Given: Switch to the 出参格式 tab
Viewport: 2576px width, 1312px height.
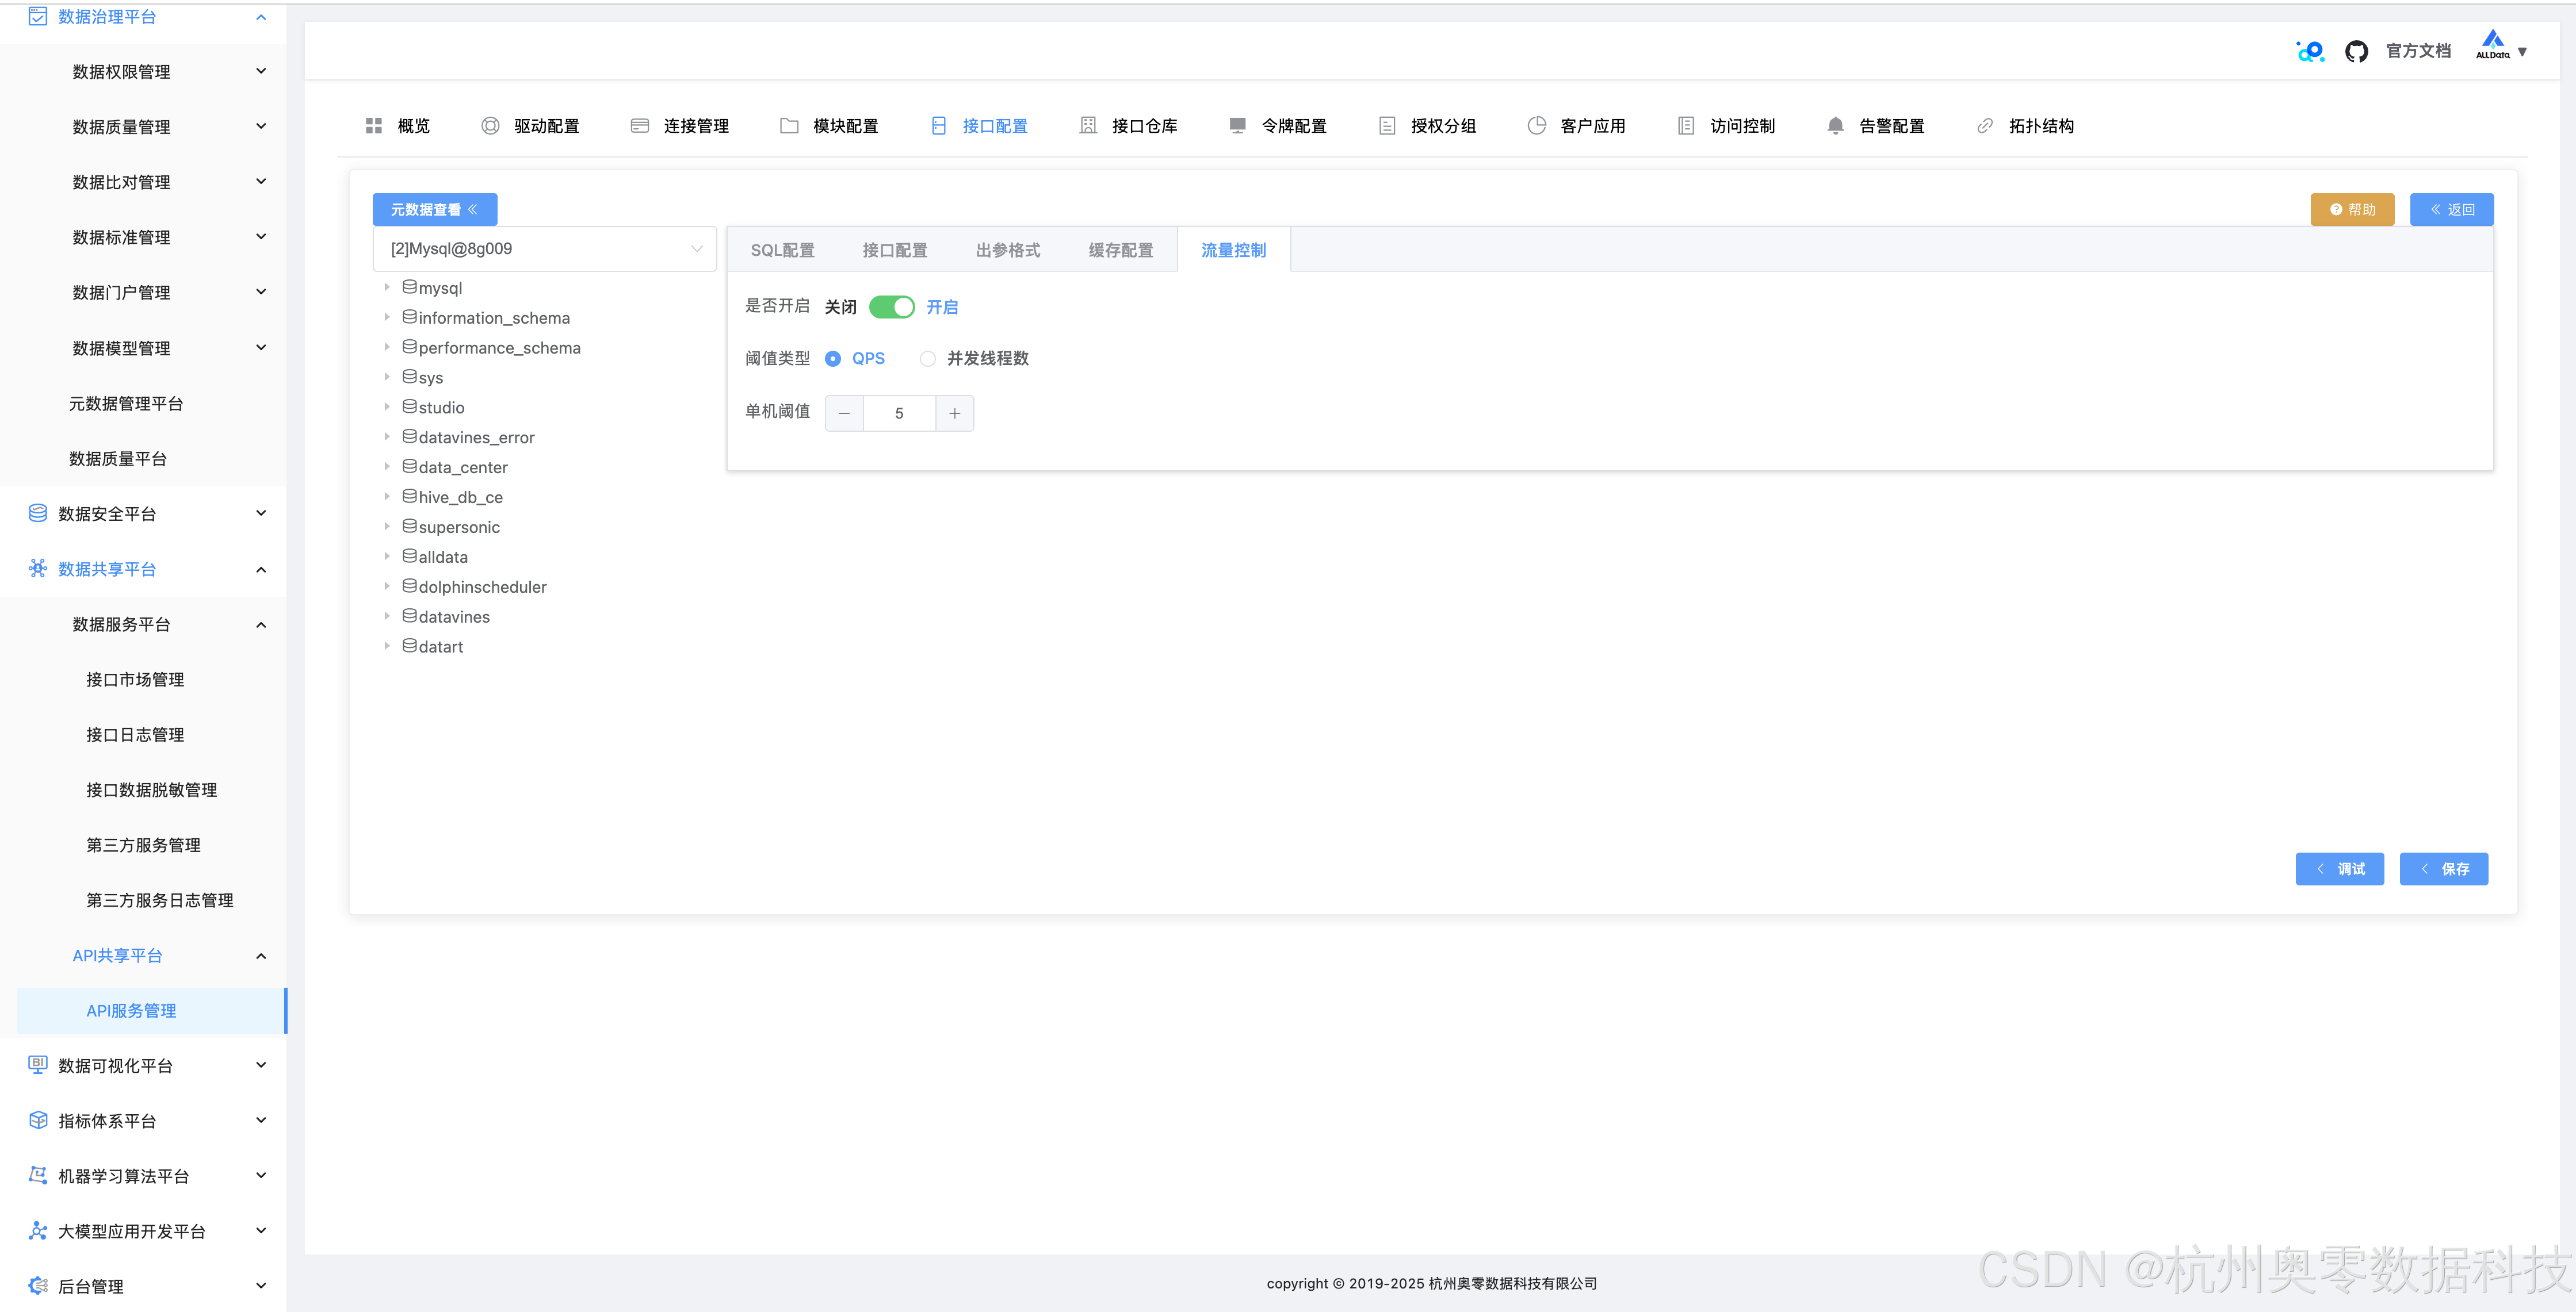Looking at the screenshot, I should (1008, 250).
